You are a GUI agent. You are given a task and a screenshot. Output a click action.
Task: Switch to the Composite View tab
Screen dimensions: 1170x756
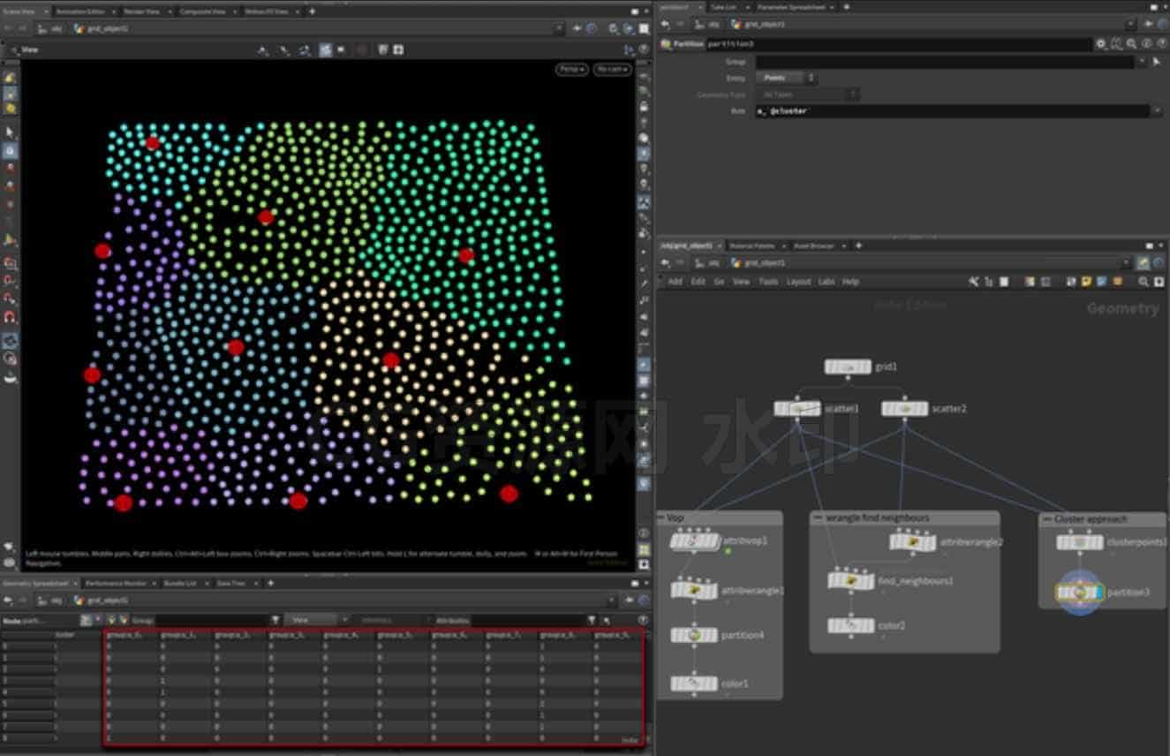(202, 11)
